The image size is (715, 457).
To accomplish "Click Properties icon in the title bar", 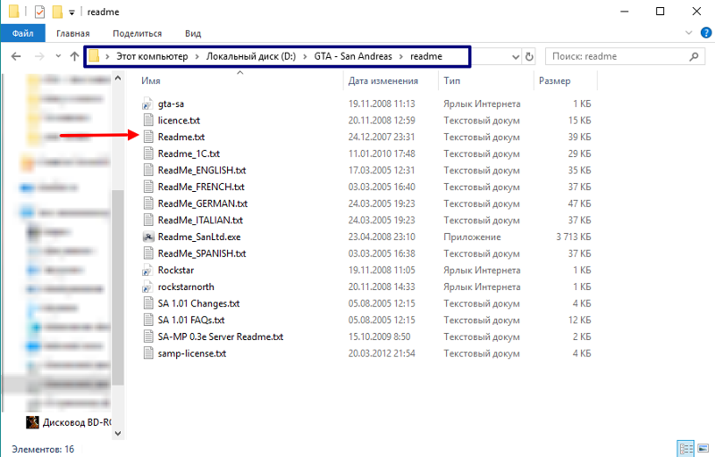I will click(38, 12).
